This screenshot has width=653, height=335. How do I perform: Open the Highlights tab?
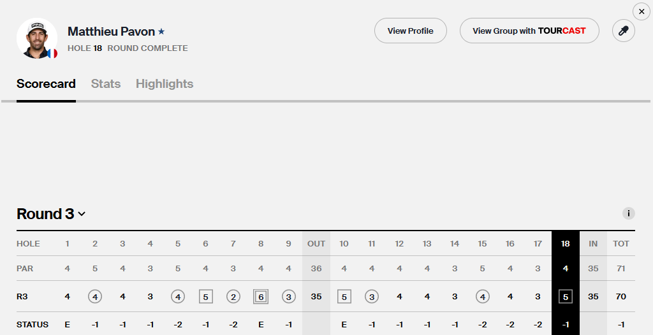point(165,83)
